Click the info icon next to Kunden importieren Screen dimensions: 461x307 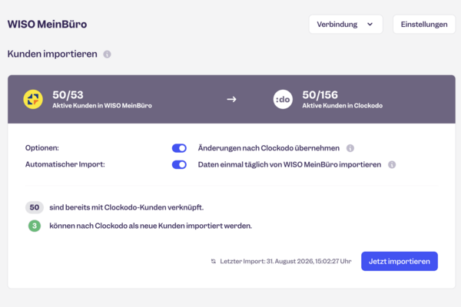(x=107, y=54)
